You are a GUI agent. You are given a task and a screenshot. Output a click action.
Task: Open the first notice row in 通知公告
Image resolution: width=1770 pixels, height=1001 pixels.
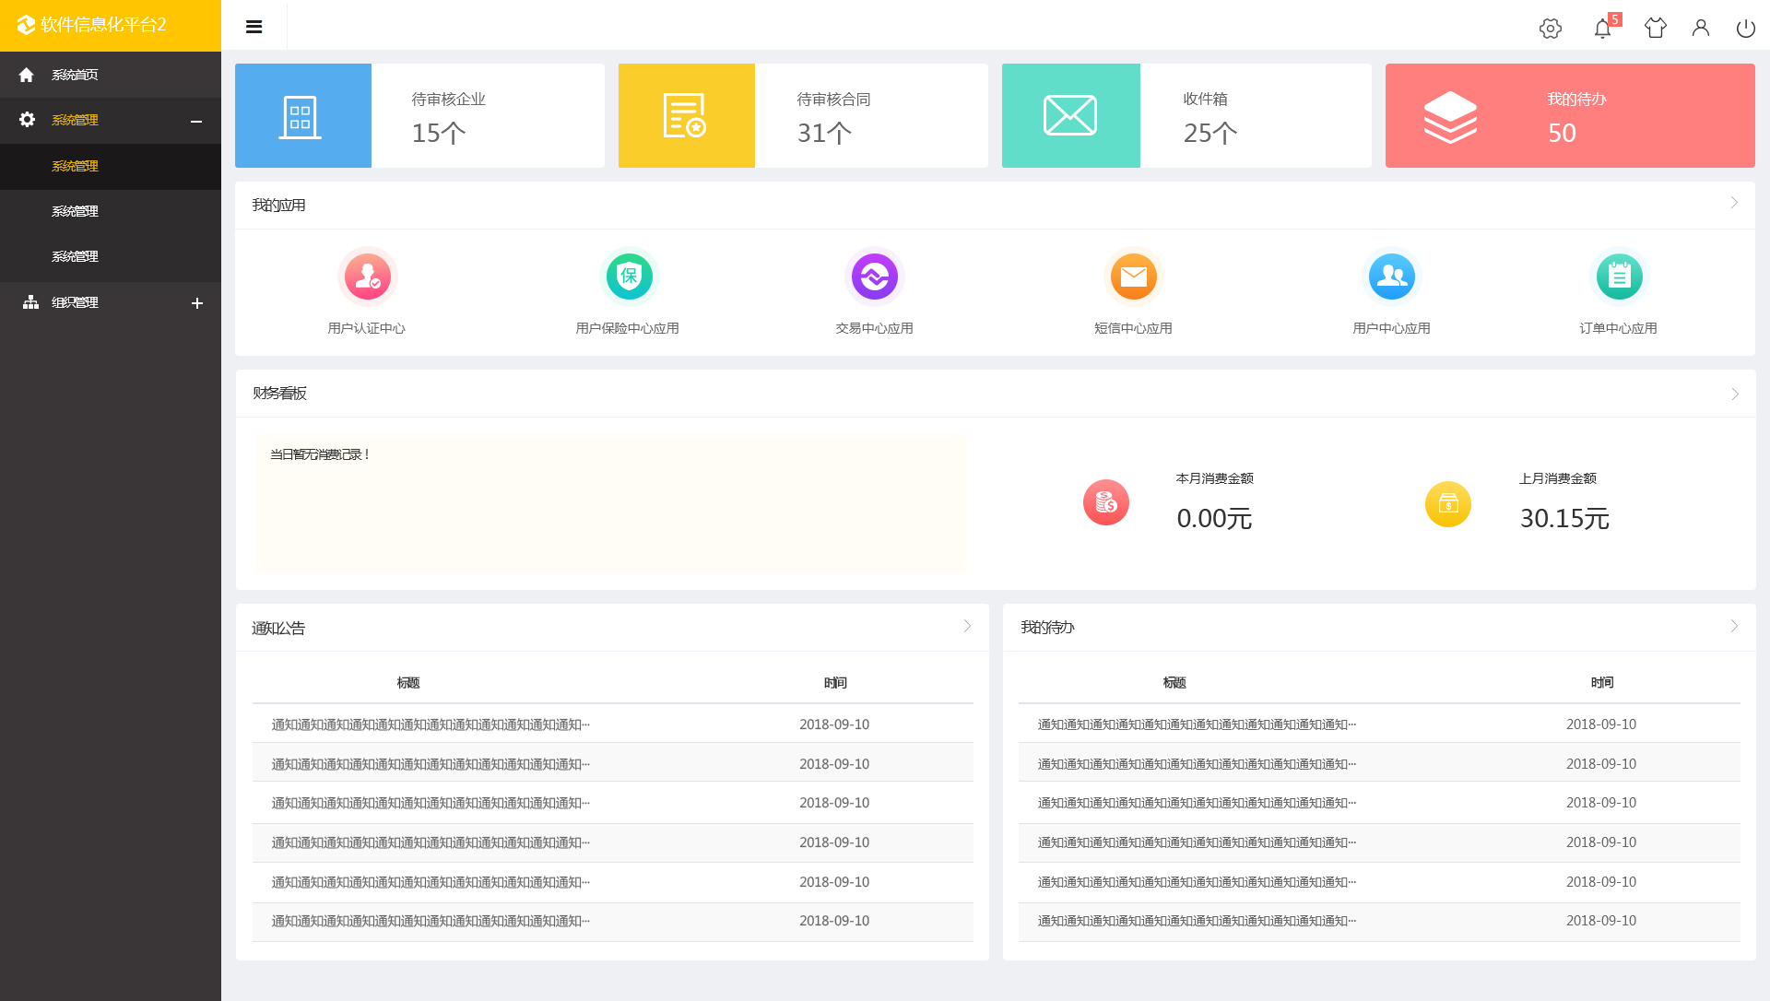click(431, 724)
